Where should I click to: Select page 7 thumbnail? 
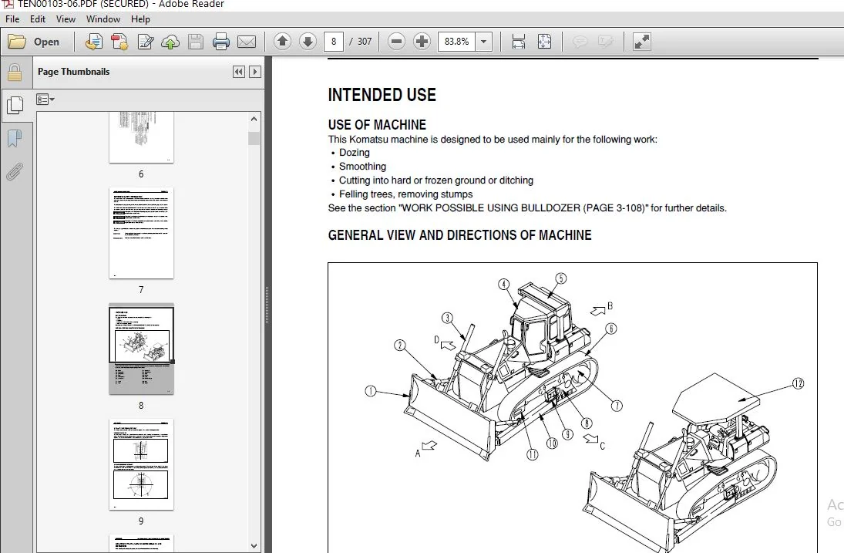click(141, 233)
